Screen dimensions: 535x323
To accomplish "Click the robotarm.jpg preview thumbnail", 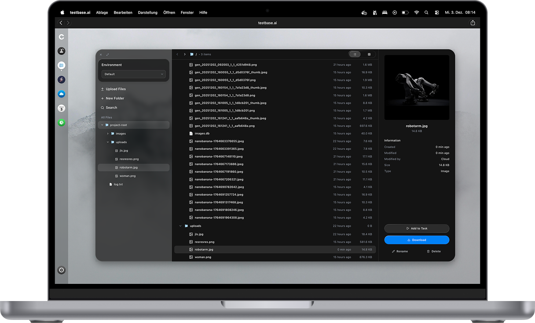I will (x=416, y=87).
